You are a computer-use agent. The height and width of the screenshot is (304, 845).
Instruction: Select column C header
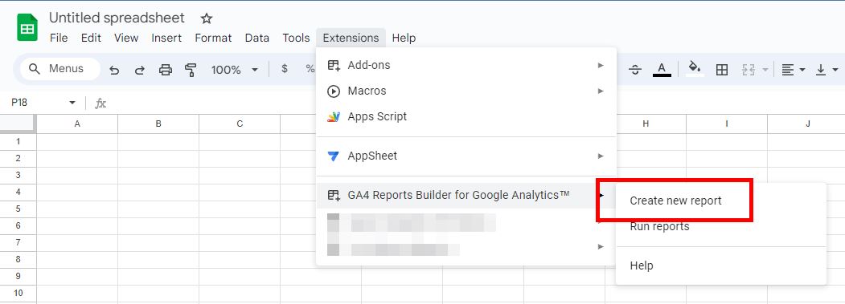(240, 124)
